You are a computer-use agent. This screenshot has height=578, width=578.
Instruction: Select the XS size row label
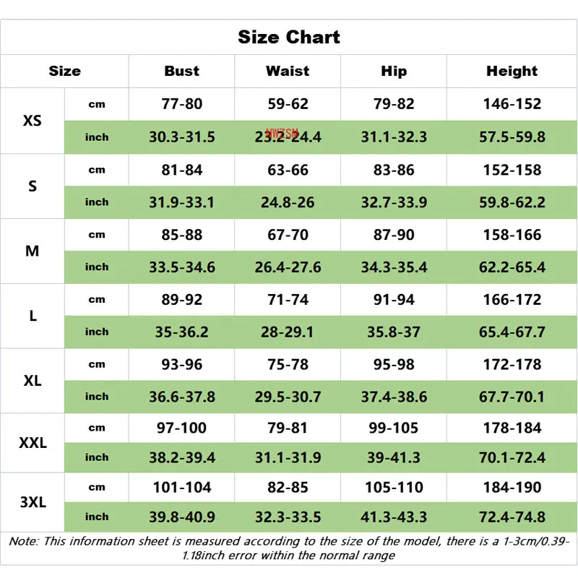tap(33, 121)
